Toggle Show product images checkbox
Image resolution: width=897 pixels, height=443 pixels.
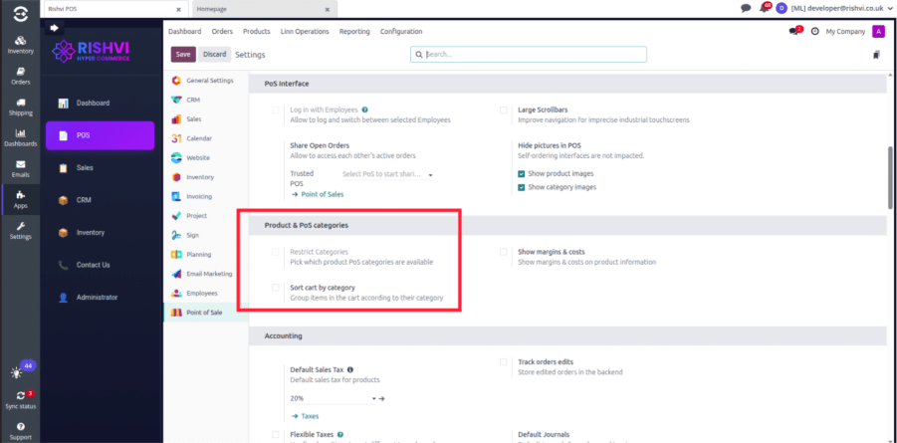point(522,174)
